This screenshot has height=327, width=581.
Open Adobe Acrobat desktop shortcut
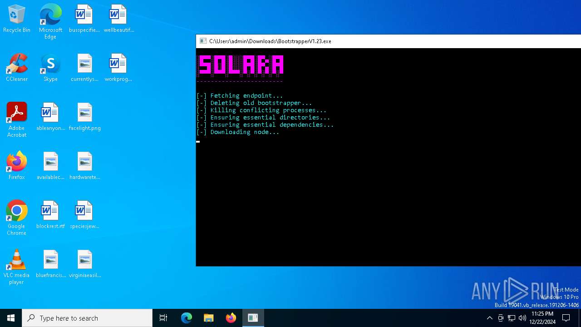pyautogui.click(x=17, y=120)
